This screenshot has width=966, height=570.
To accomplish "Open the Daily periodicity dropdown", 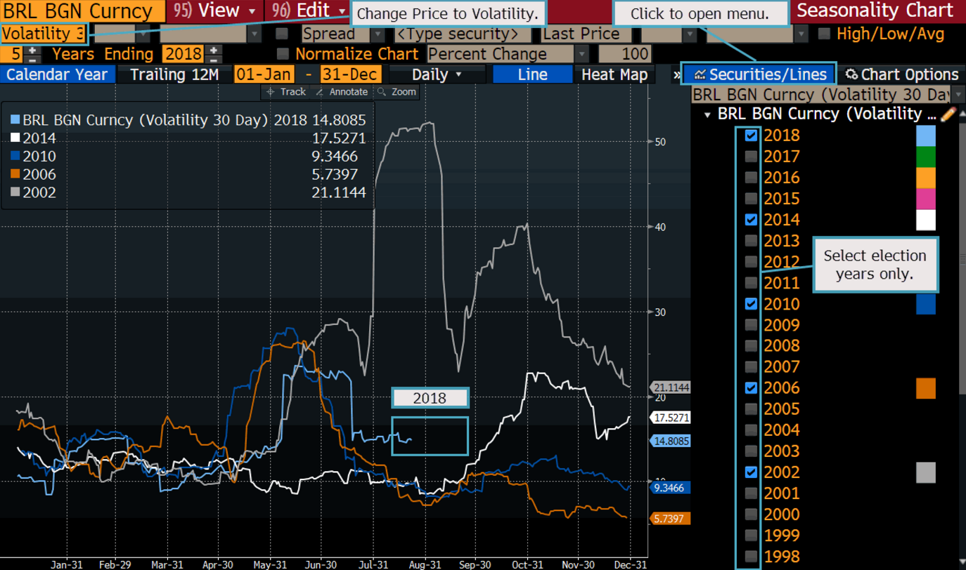I will tap(437, 74).
